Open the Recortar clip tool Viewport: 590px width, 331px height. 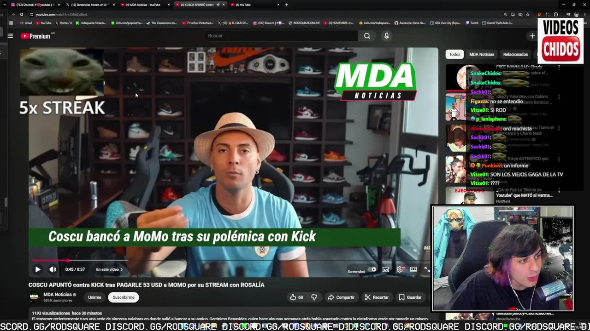377,297
